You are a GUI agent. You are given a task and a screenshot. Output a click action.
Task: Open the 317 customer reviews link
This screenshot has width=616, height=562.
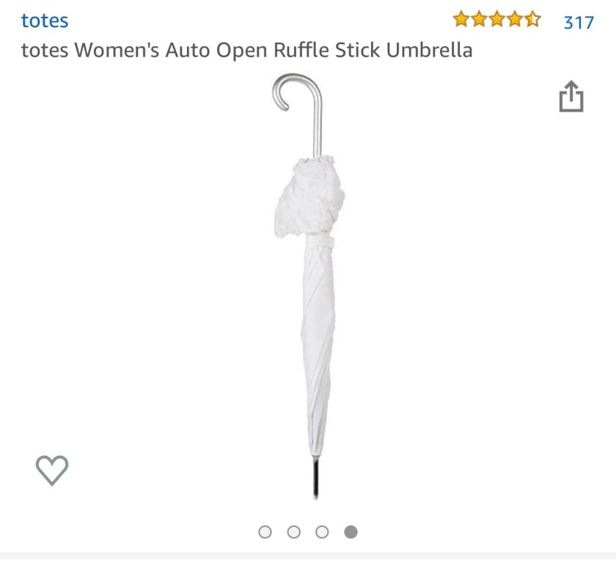(579, 23)
